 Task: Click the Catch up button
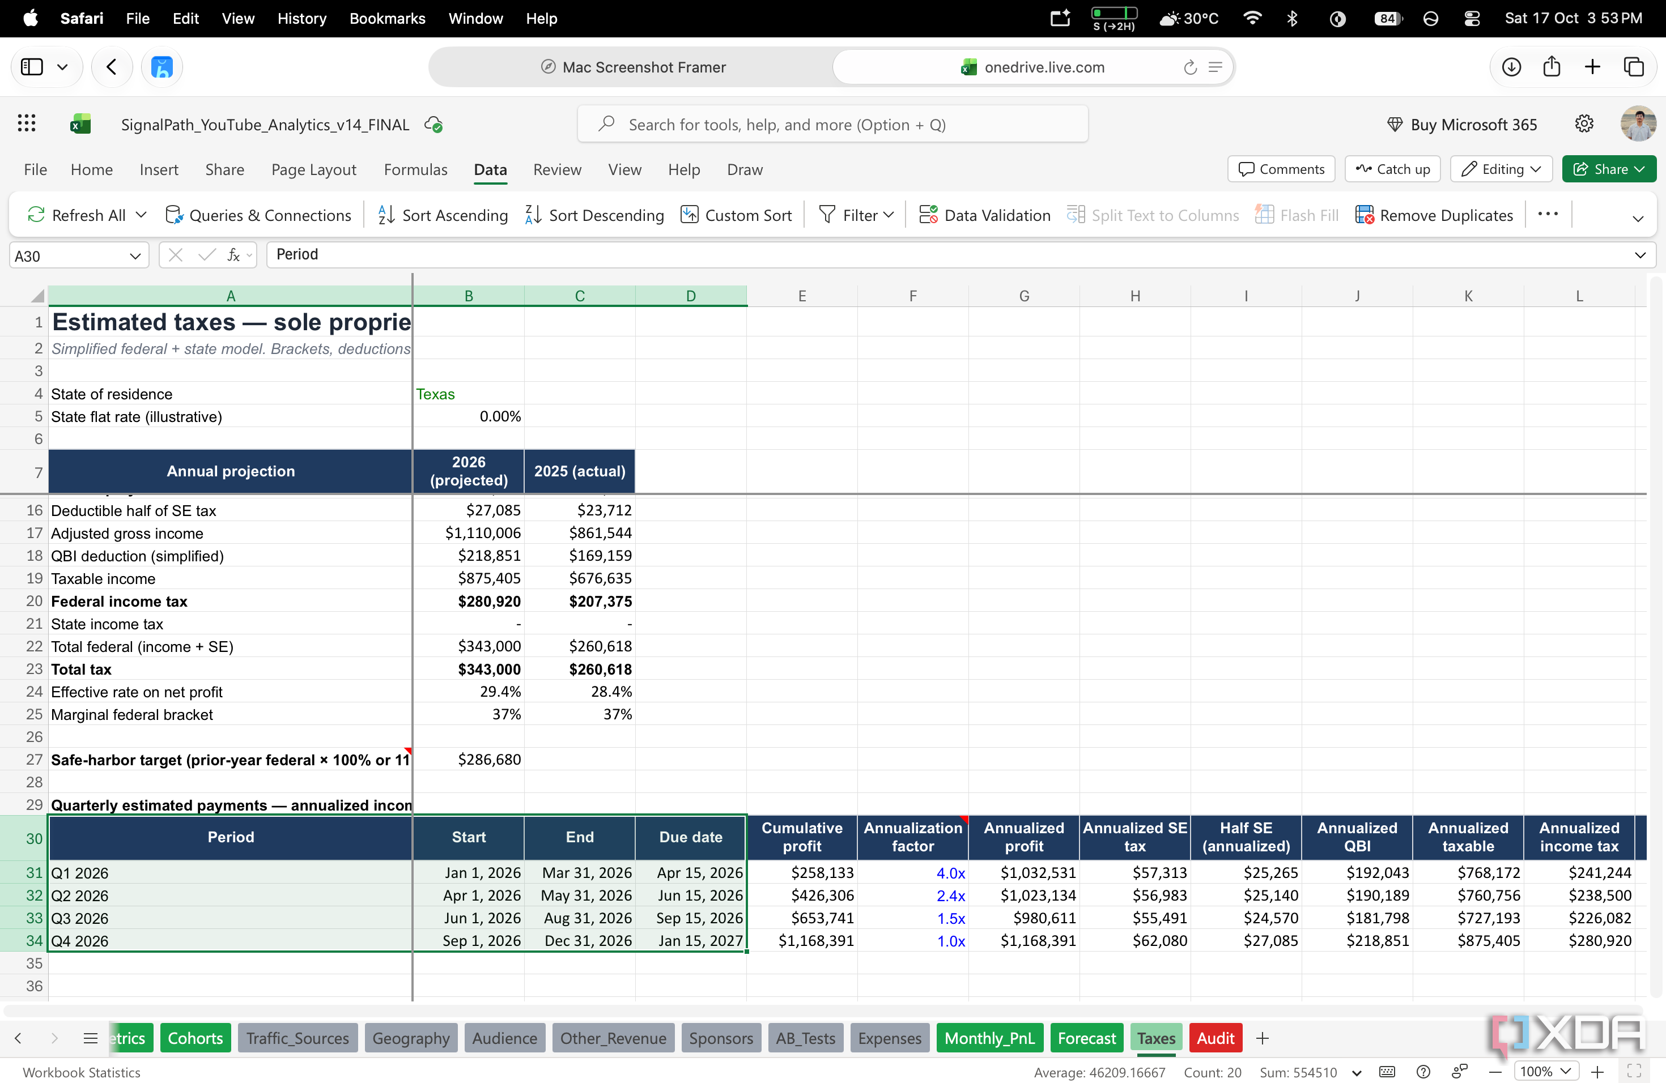[1392, 169]
